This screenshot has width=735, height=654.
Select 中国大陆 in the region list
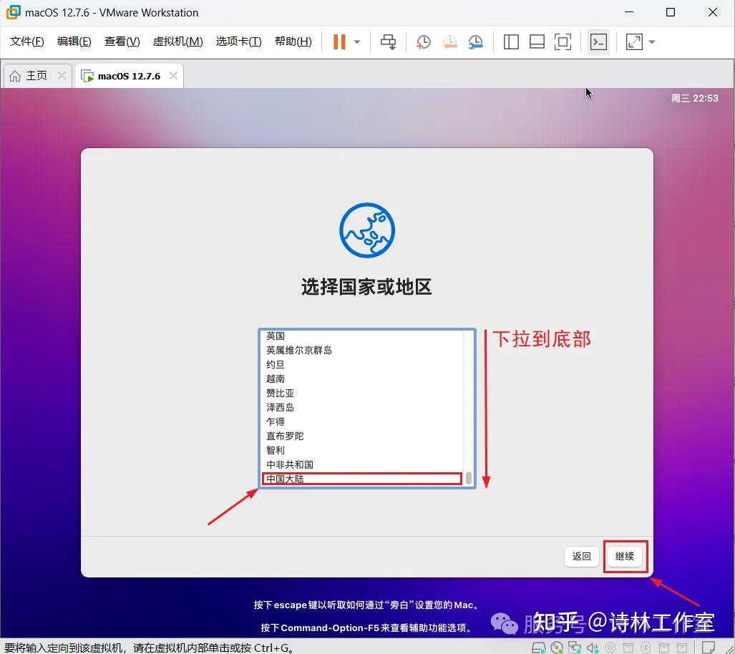click(361, 479)
